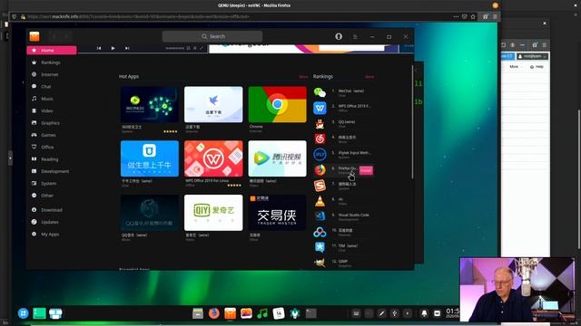Open the 360 security app thumbnail
Viewport: 581px width, 326px height.
149,105
